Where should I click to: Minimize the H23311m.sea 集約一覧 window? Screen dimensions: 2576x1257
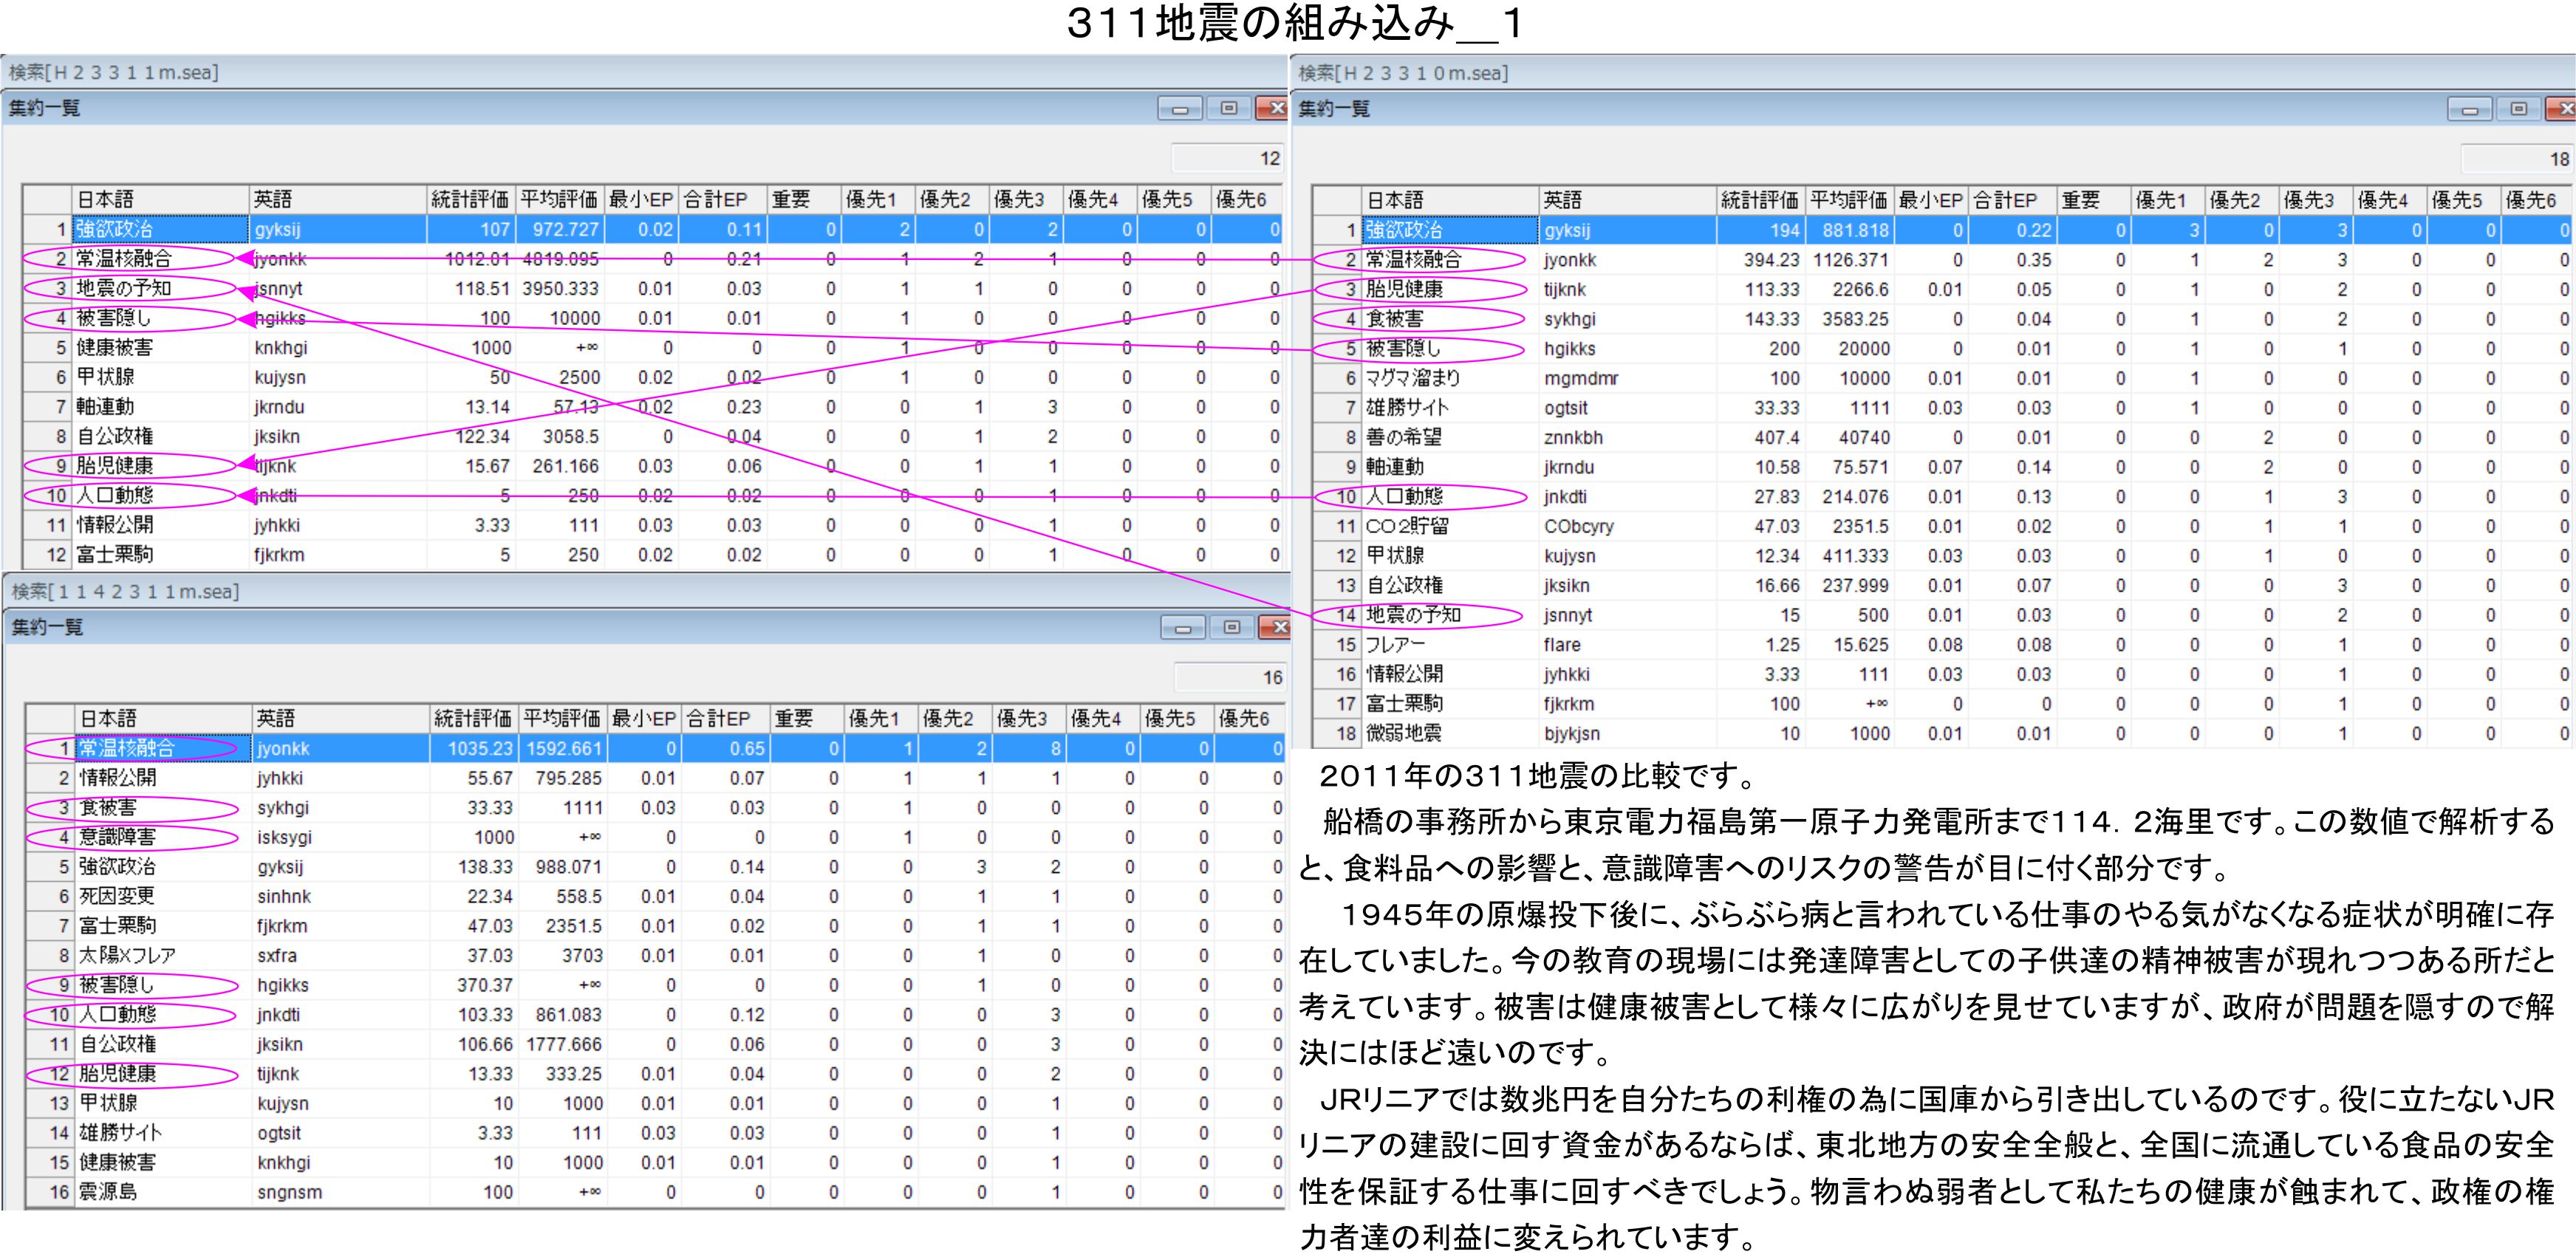point(1180,108)
